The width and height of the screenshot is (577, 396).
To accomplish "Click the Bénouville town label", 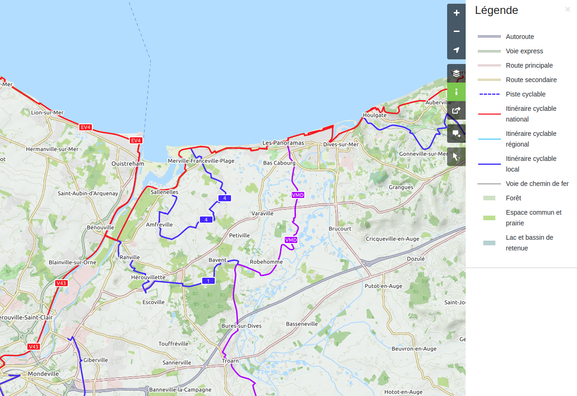I will (101, 227).
